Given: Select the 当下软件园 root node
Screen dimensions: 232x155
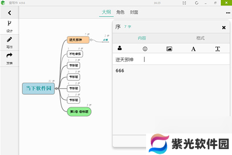Looking at the screenshot, I should point(39,89).
